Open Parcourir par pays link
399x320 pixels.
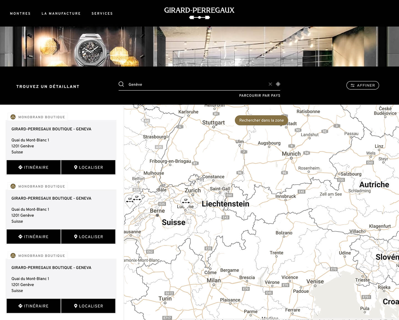tap(260, 95)
